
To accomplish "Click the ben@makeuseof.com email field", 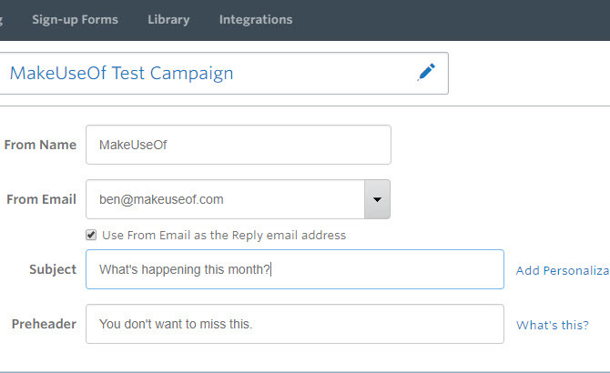I will [x=225, y=199].
